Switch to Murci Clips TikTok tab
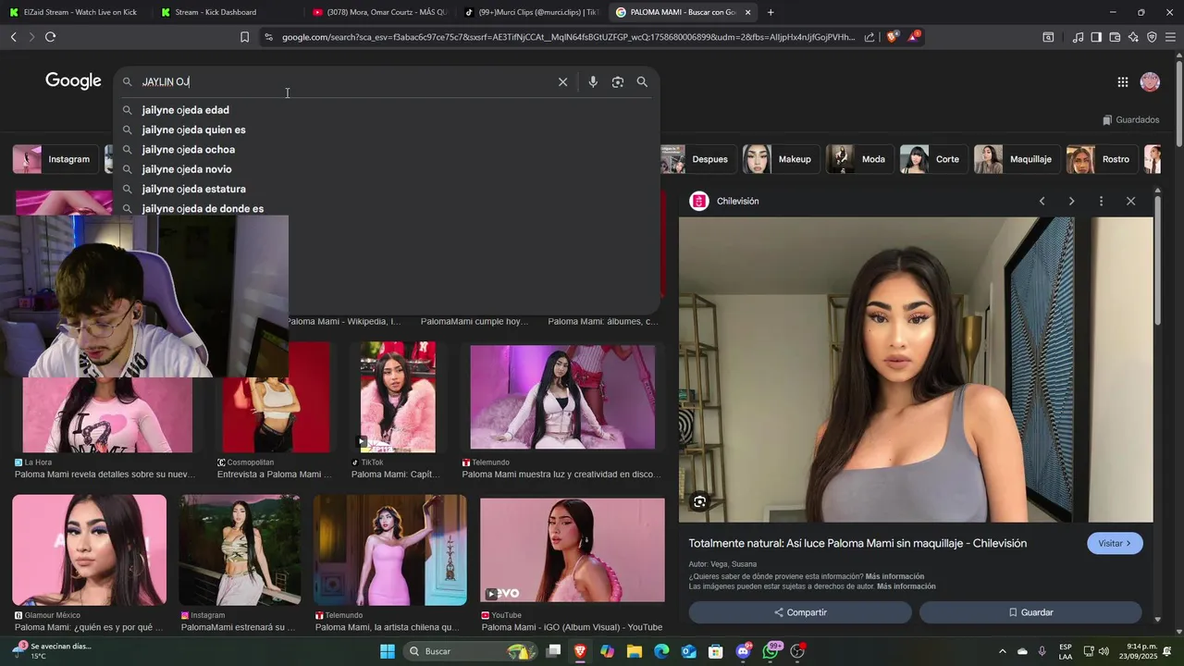The width and height of the screenshot is (1184, 666). (530, 12)
